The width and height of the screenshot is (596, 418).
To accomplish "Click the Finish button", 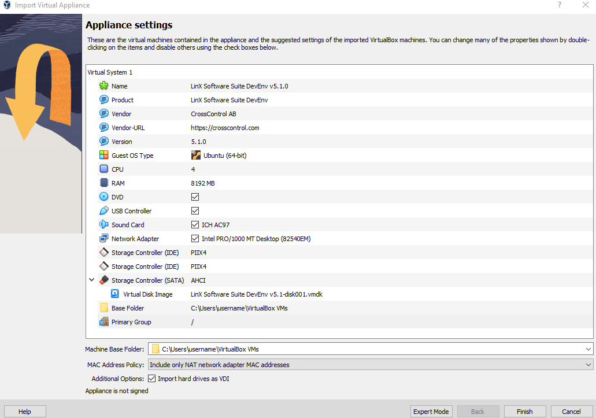I will click(524, 411).
